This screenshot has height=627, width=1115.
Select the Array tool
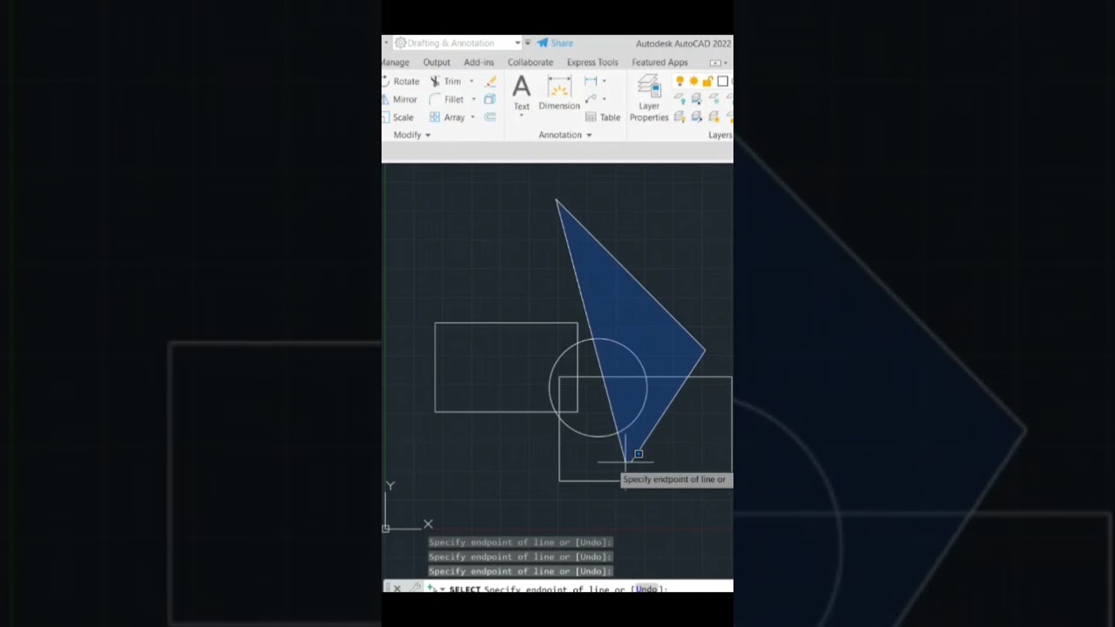click(x=448, y=118)
